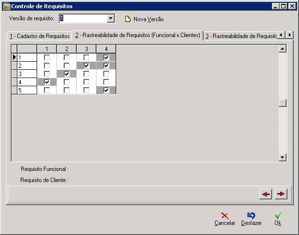This screenshot has width=299, height=235.
Task: Click the red left arrow button
Action: coord(266,194)
